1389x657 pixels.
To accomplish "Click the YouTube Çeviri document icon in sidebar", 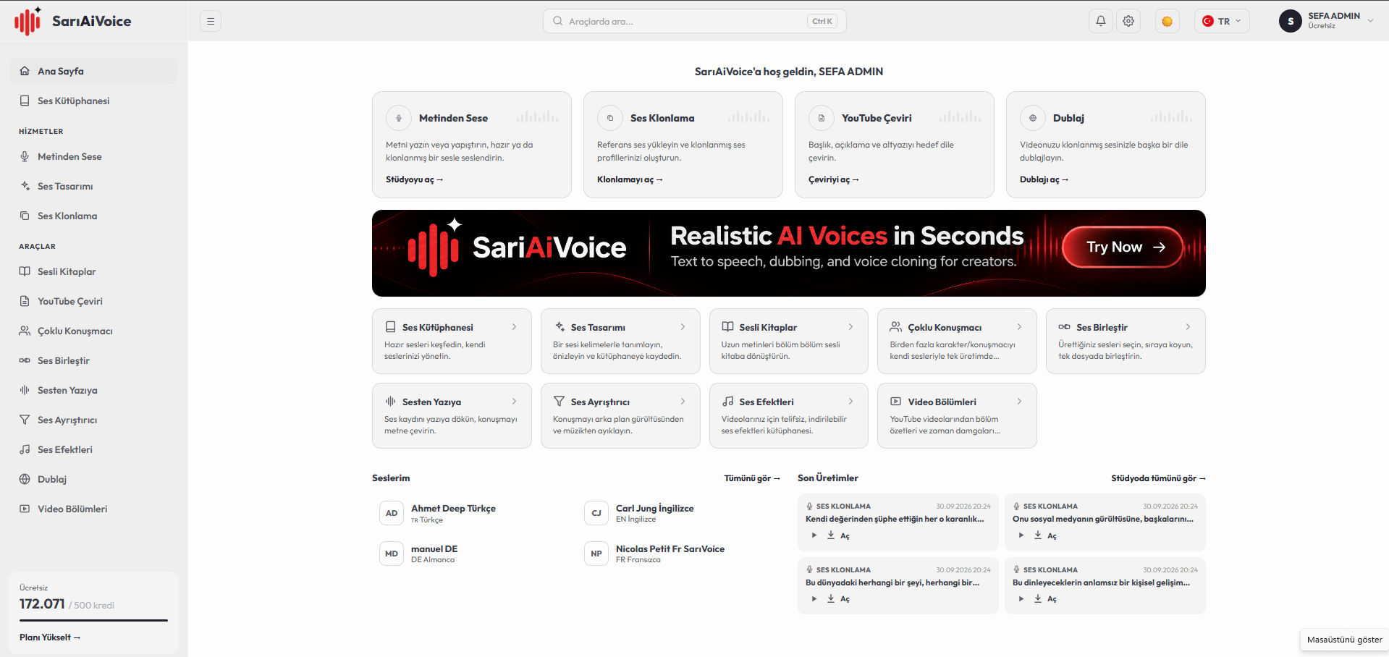I will click(x=25, y=301).
